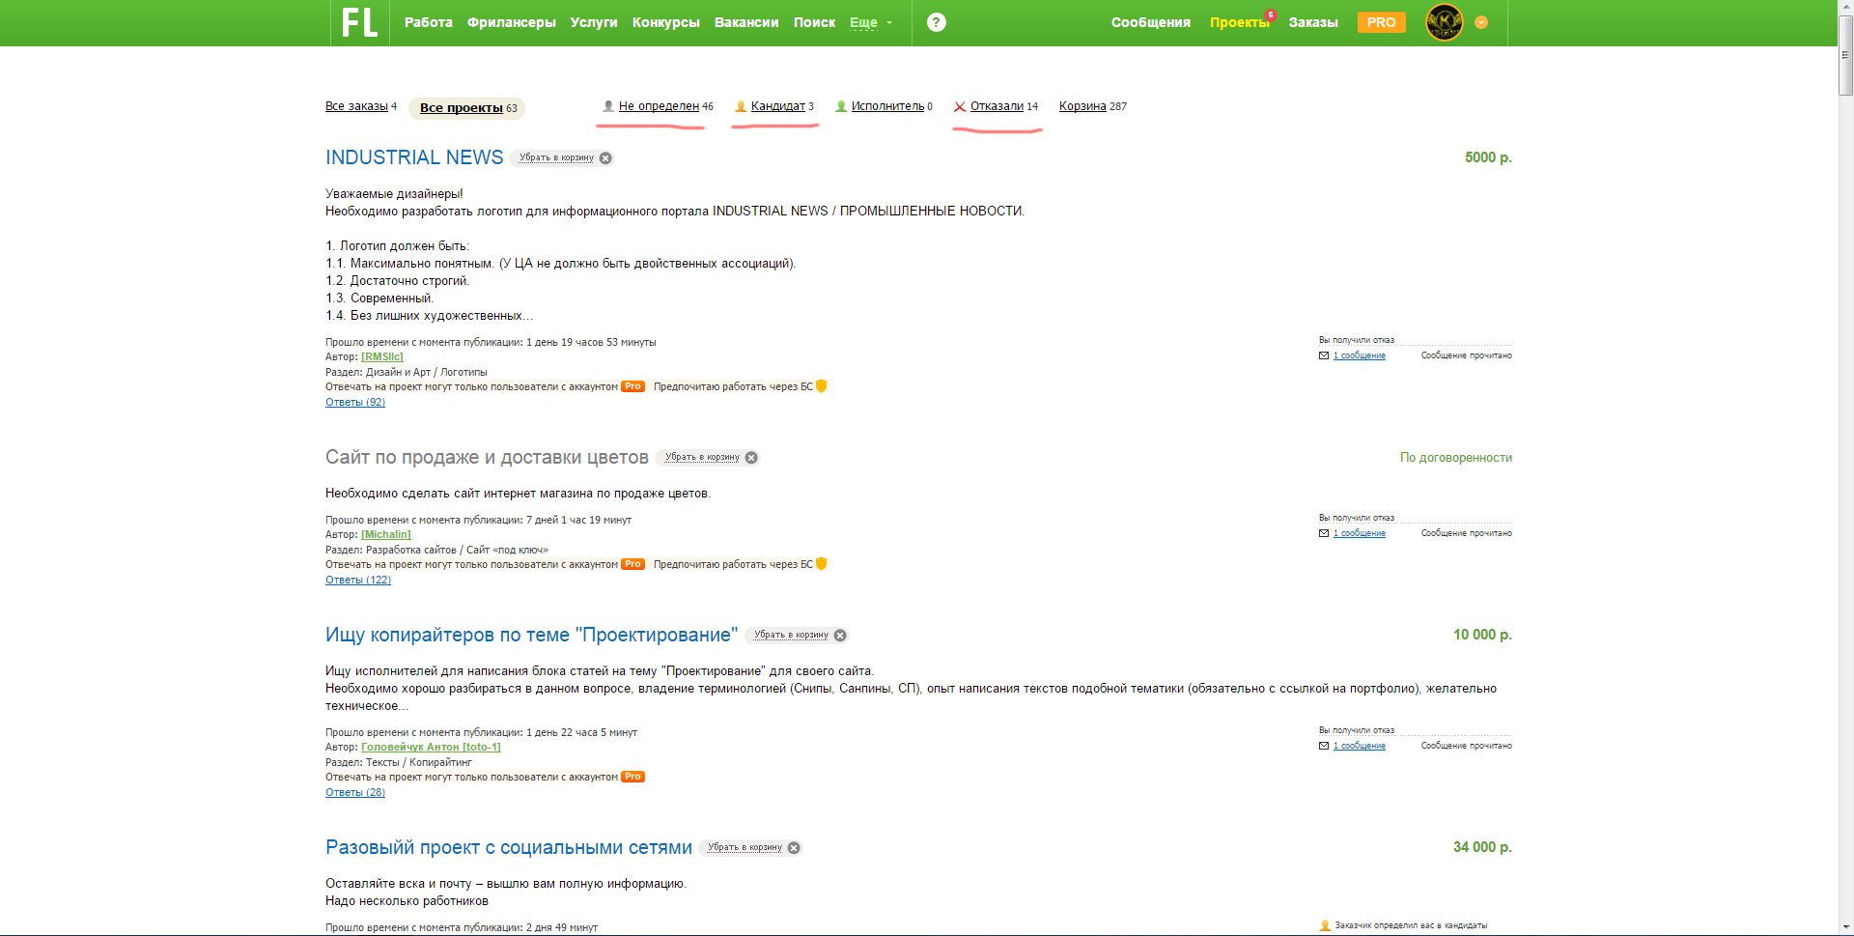The image size is (1854, 936).
Task: Switch to Все заказы tab
Action: [357, 106]
